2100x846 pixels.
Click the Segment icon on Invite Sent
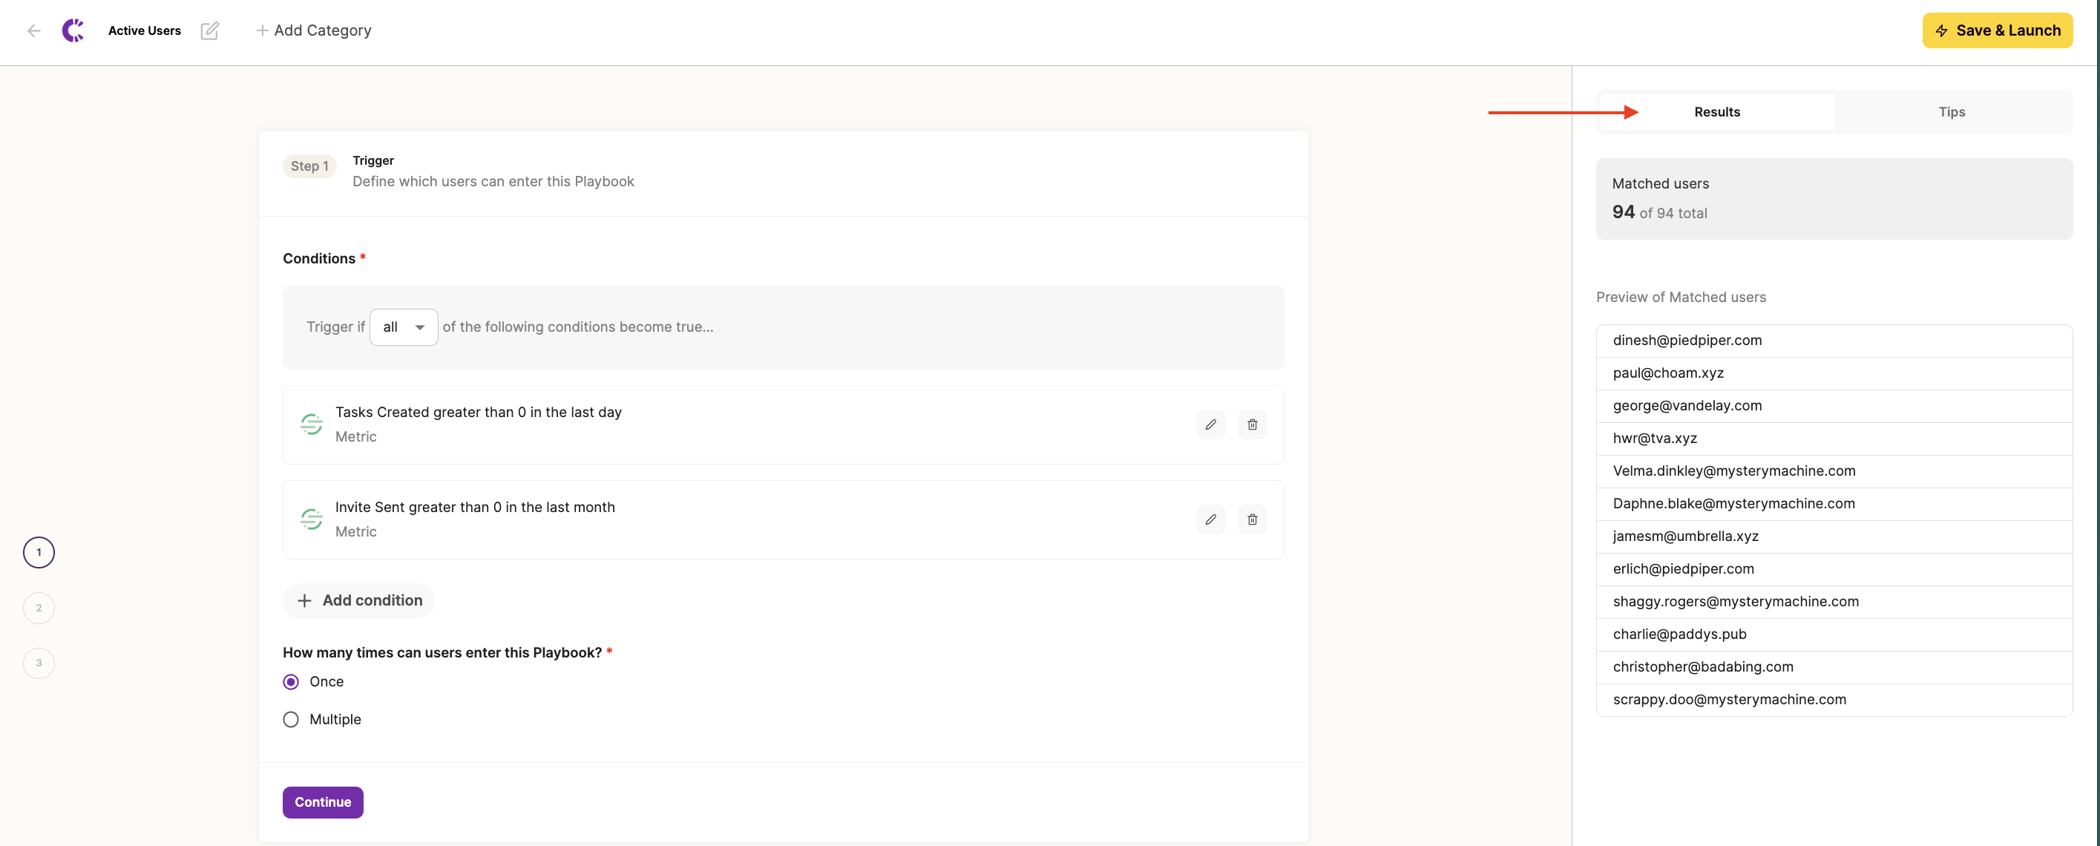pyautogui.click(x=312, y=519)
